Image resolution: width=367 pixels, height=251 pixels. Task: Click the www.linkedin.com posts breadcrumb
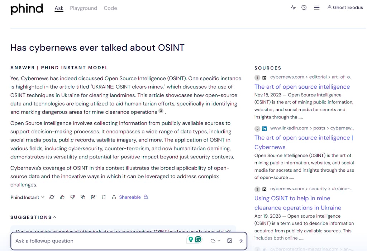(312, 128)
